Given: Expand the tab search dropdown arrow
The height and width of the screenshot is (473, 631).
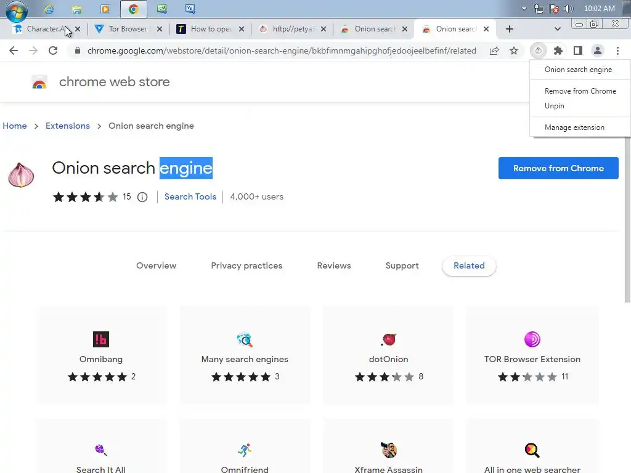Looking at the screenshot, I should pos(557,29).
